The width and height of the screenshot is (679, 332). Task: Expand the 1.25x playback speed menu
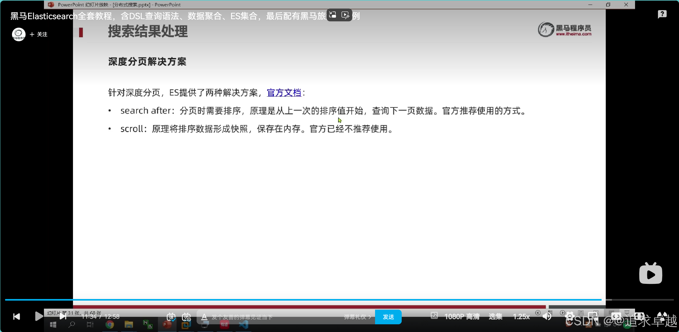pos(521,317)
